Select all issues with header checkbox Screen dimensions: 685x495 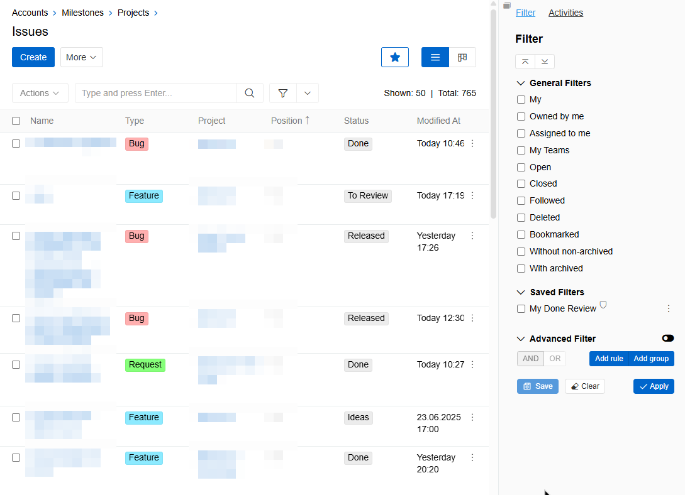coord(16,121)
